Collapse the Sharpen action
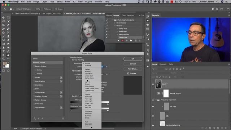This screenshot has width=231, height=130. point(115,26)
